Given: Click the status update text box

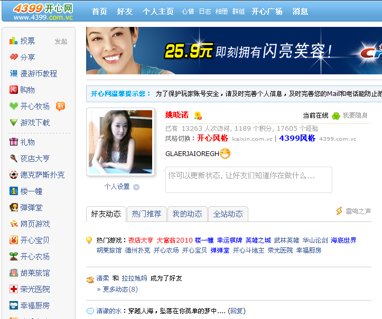Looking at the screenshot, I should (x=249, y=180).
